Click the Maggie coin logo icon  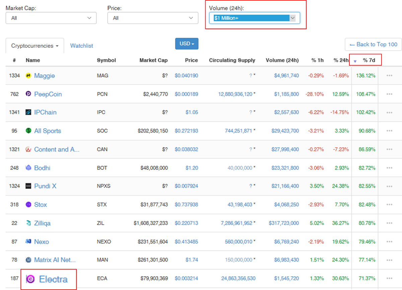click(28, 76)
